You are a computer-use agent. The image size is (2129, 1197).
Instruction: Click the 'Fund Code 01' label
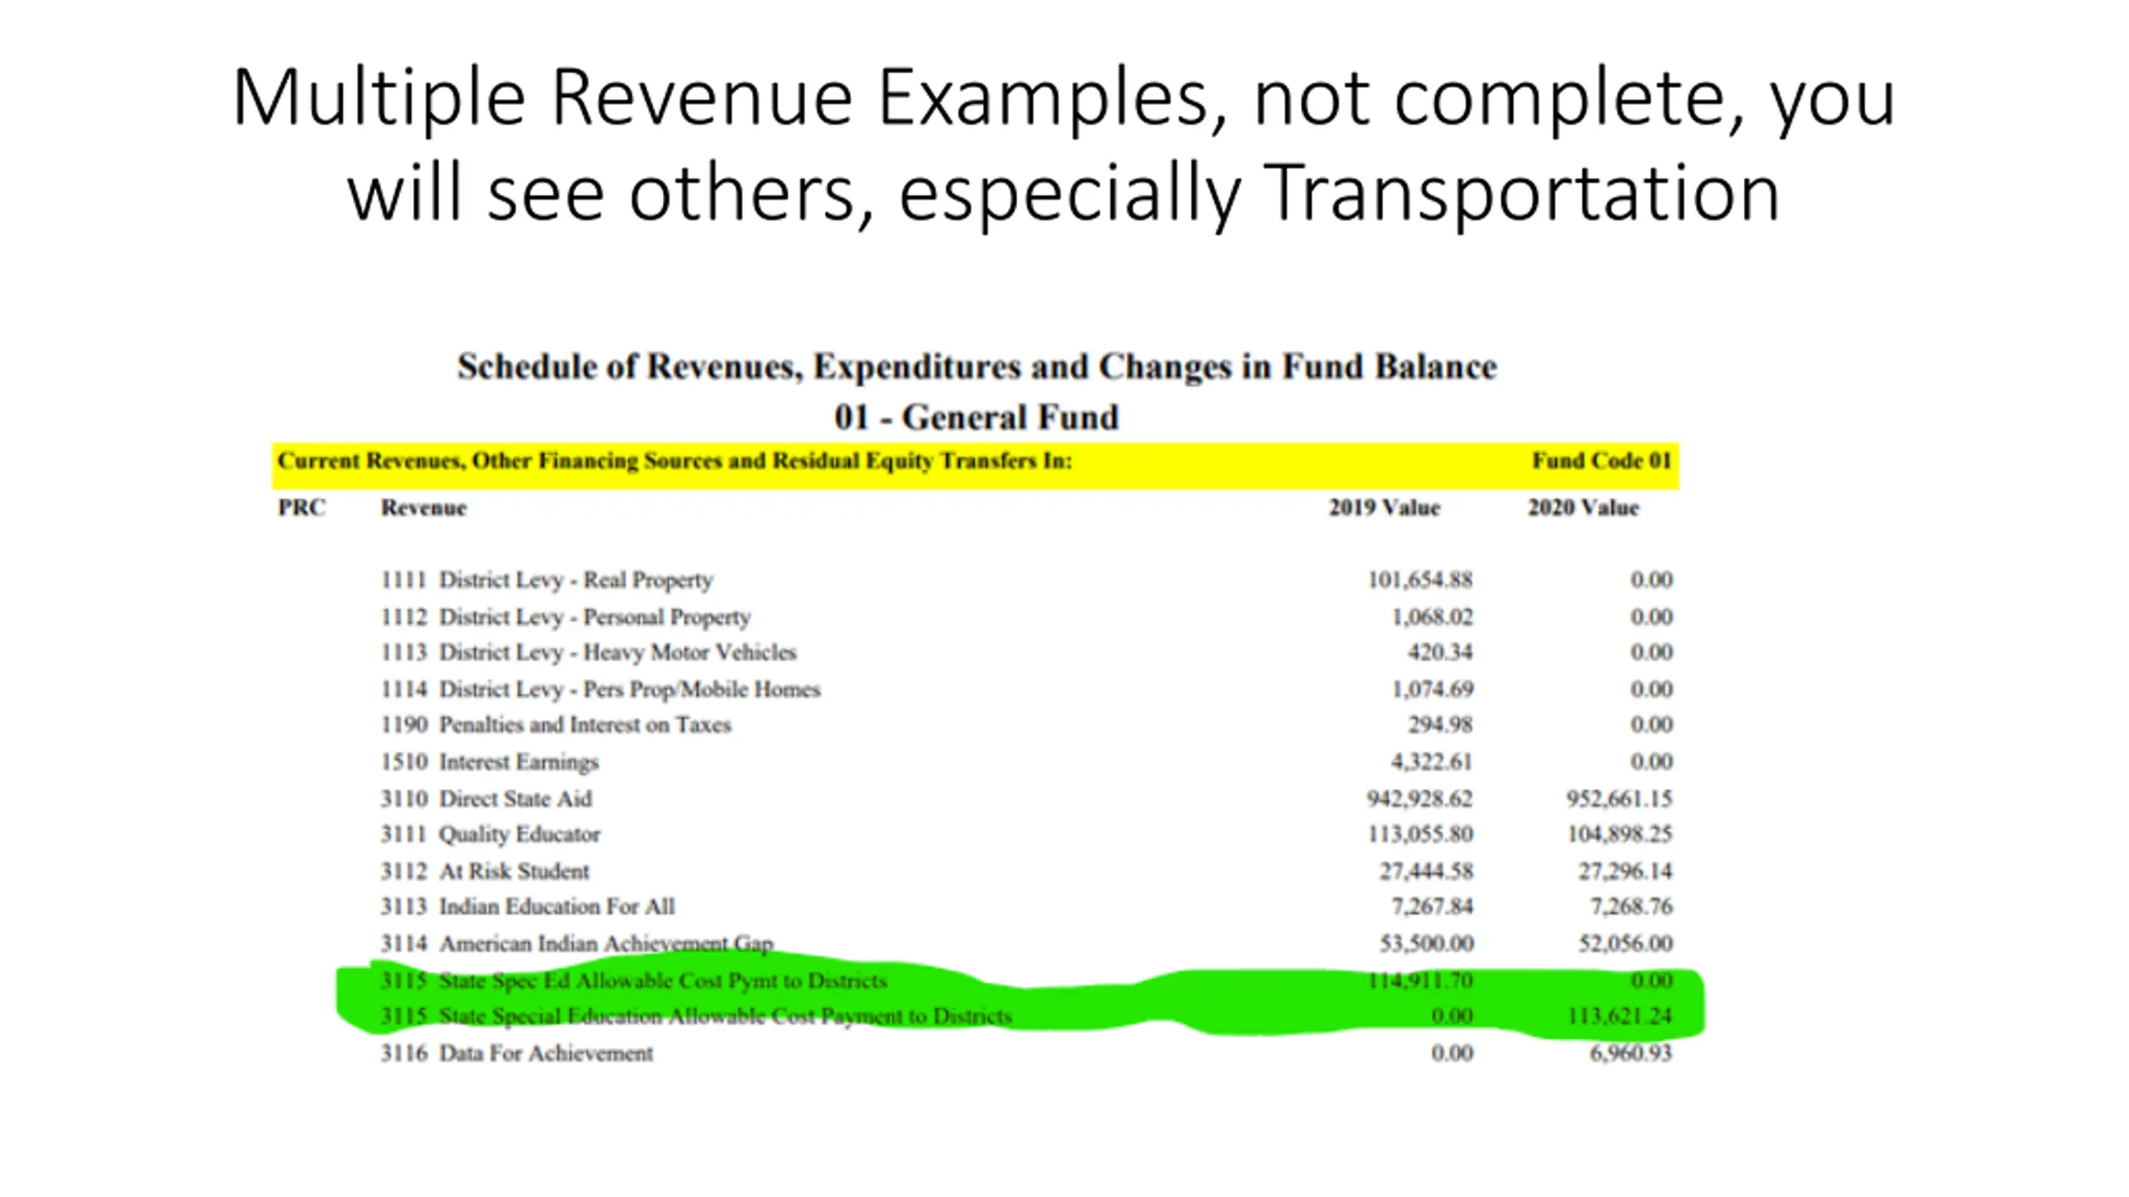[x=1601, y=461]
